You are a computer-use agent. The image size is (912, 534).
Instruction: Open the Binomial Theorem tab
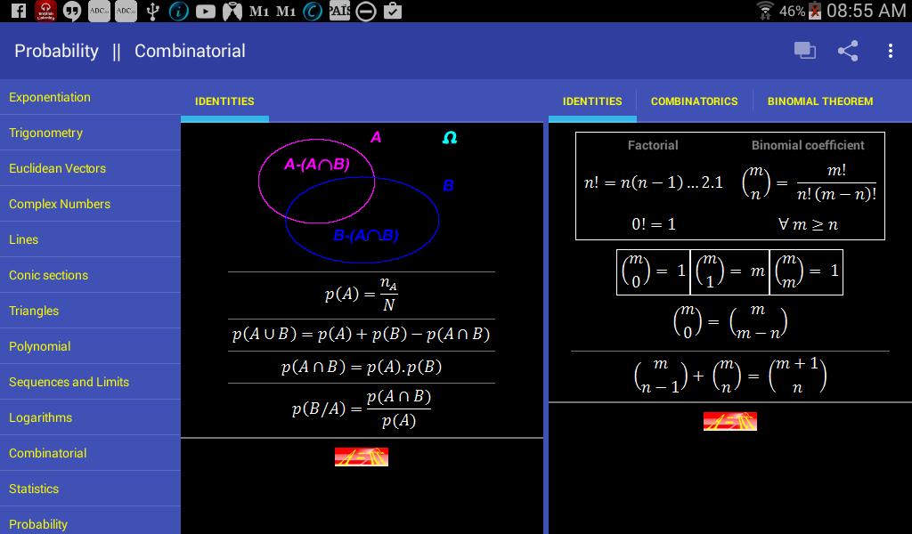coord(819,101)
